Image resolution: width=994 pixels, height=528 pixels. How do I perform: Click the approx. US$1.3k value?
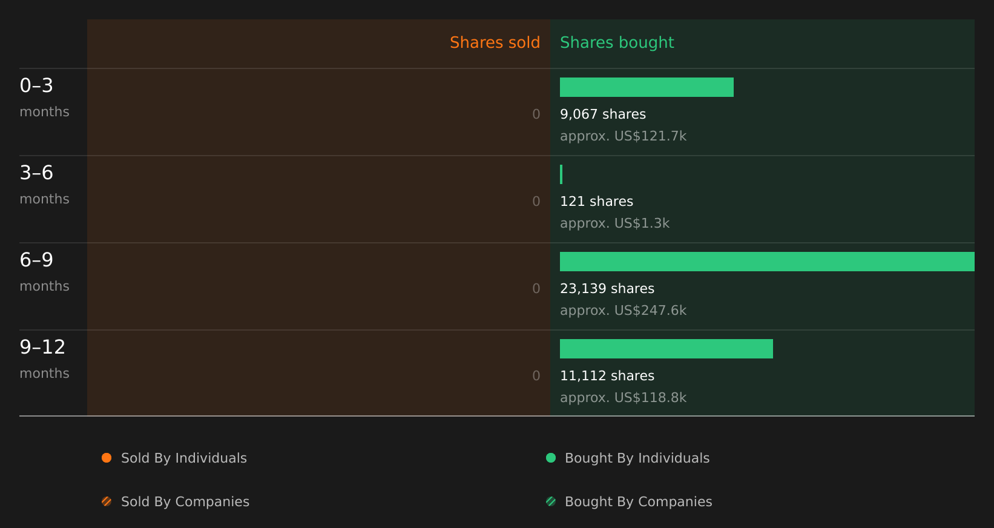[x=614, y=223]
